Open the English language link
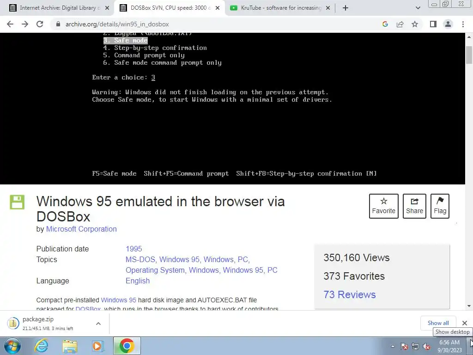Viewport: 473px width, 355px height. 138,281
